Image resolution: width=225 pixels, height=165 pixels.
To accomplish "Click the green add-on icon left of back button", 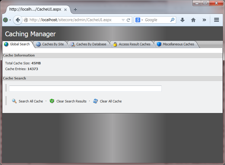I will [x=5, y=20].
